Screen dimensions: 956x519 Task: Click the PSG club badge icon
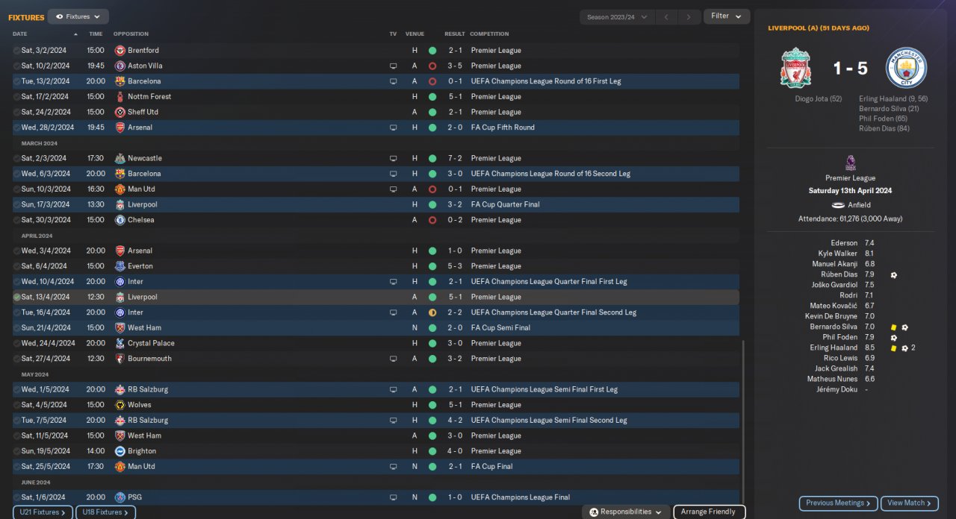[x=119, y=497]
